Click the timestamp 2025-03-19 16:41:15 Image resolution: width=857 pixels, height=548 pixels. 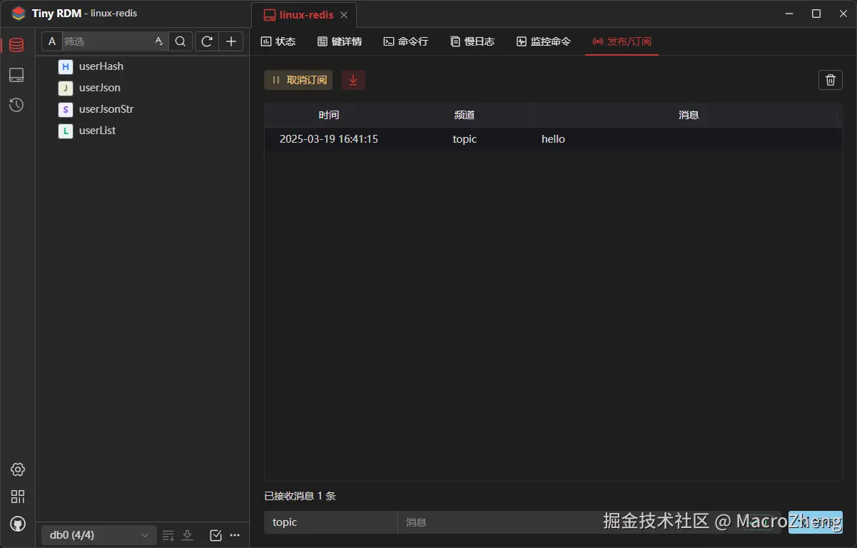[x=329, y=139]
